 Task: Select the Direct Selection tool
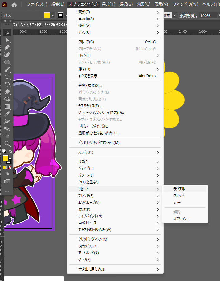coord(7,40)
